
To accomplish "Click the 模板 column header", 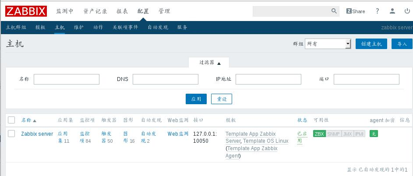I will click(x=231, y=120).
